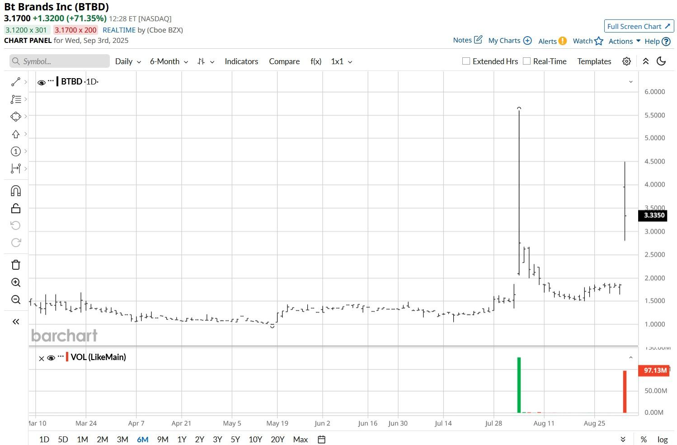The image size is (677, 445).
Task: Select the 1D time range
Action: 44,440
